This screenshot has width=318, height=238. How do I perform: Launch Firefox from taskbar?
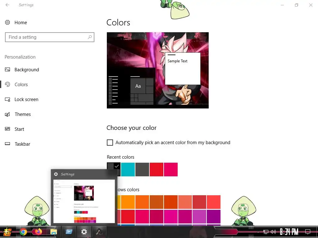coord(38,232)
